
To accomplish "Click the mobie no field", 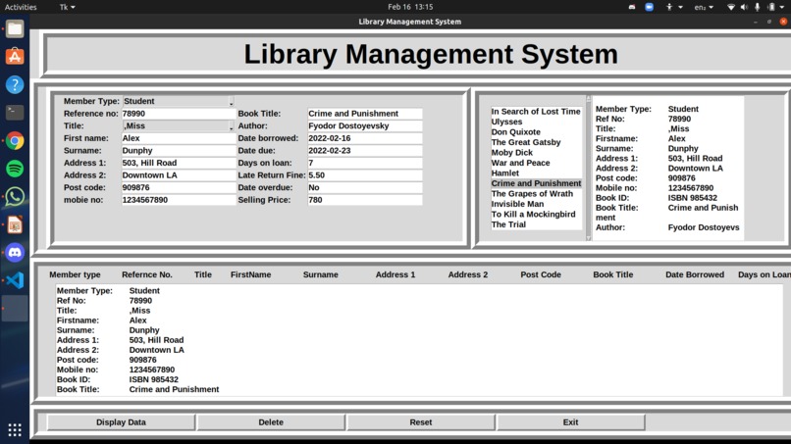I will click(179, 200).
